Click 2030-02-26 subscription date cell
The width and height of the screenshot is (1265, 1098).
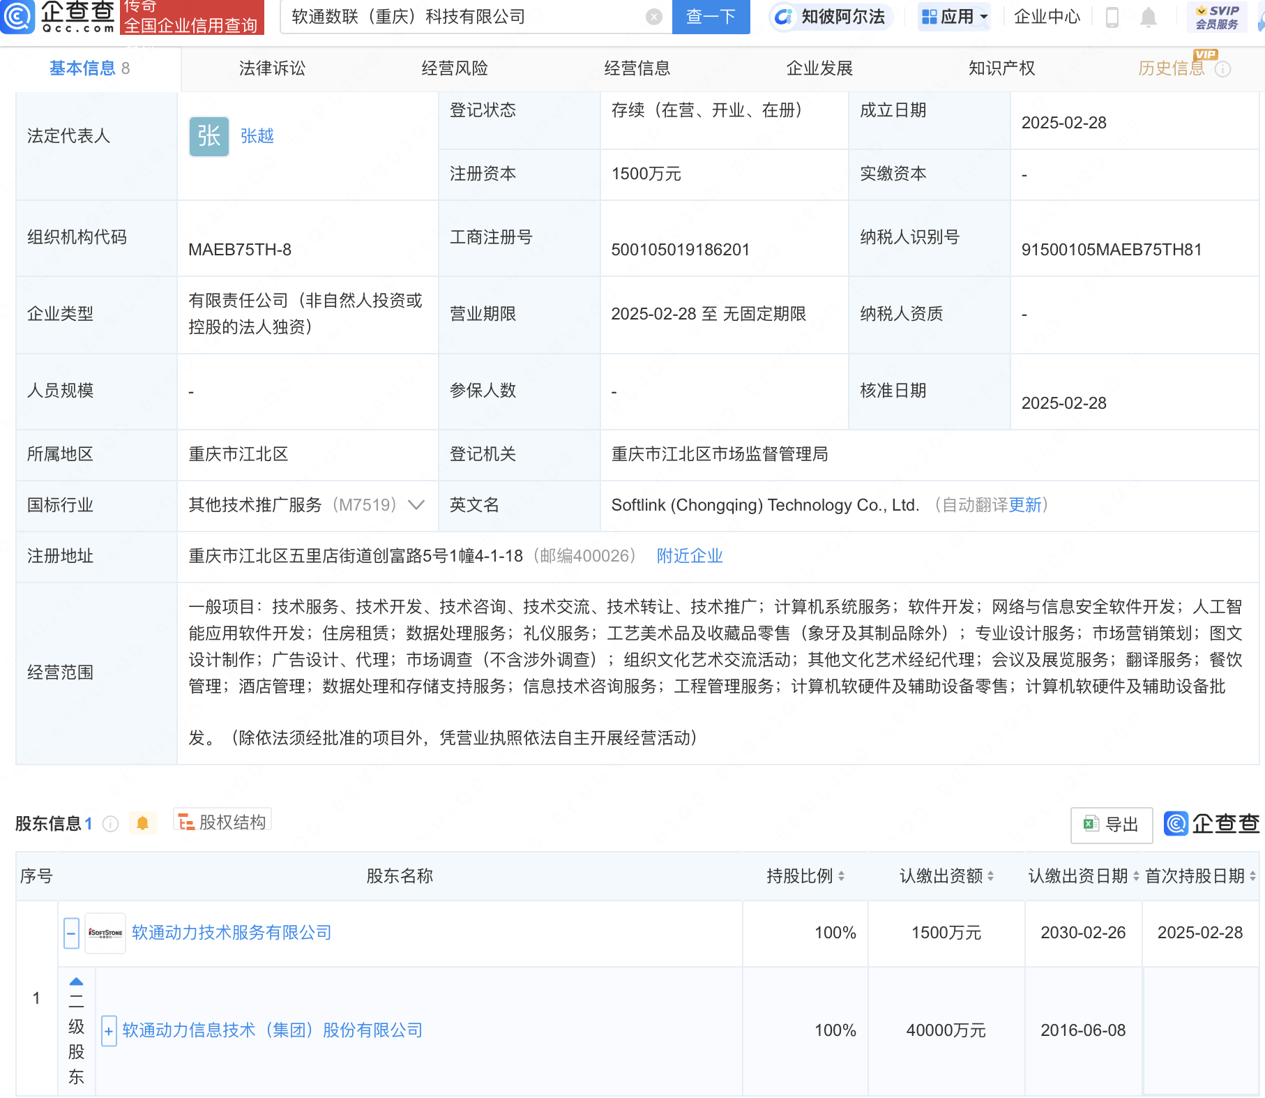coord(1083,933)
